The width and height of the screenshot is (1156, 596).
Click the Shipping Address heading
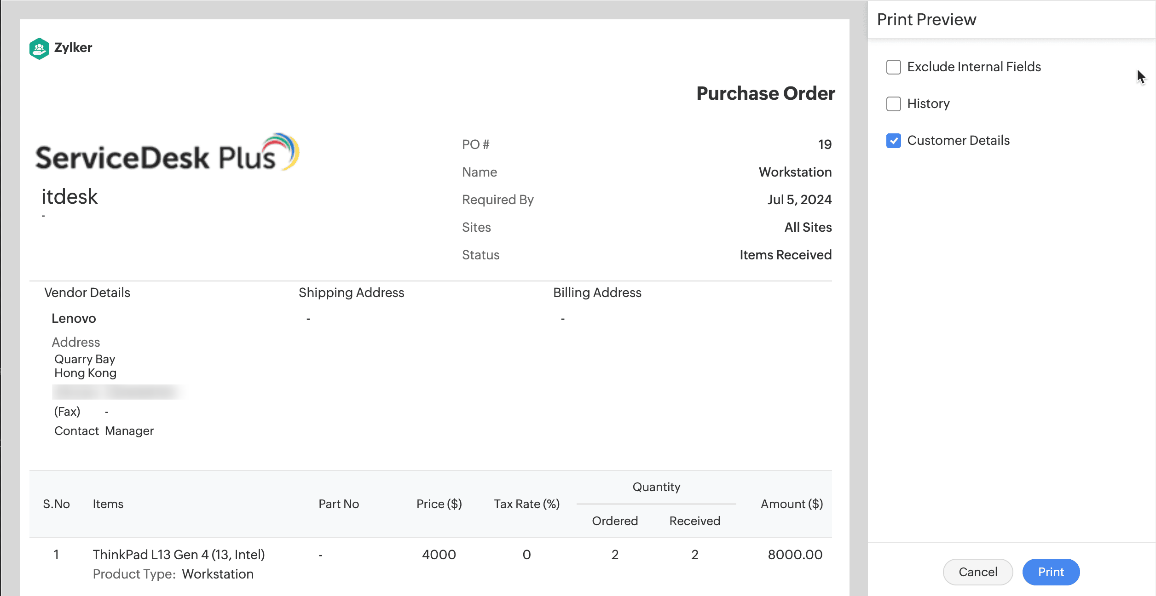tap(351, 292)
